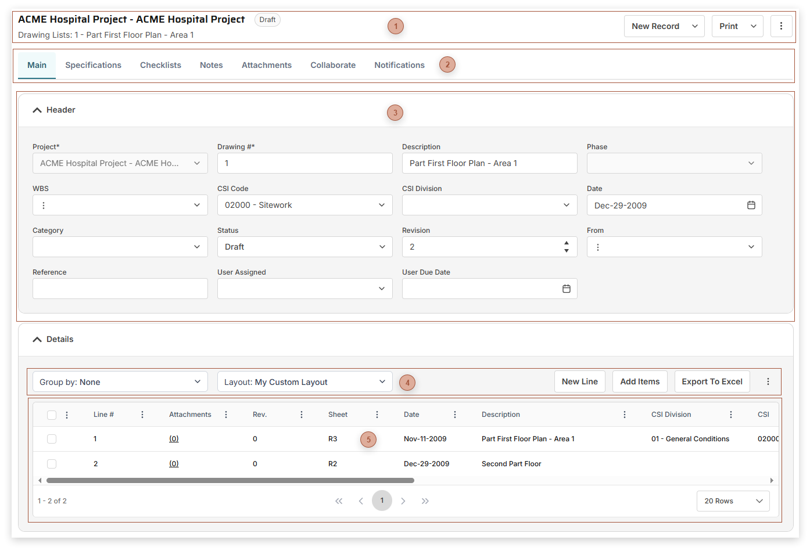Click the horizontal scrollbar in Details grid
810x551 pixels.
230,481
